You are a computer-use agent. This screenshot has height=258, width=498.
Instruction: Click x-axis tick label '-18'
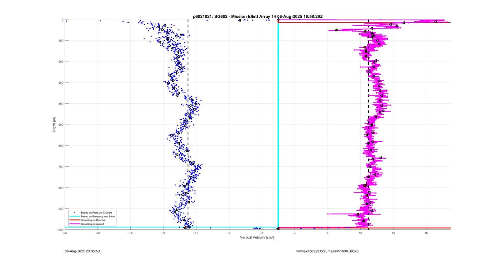tap(130, 233)
